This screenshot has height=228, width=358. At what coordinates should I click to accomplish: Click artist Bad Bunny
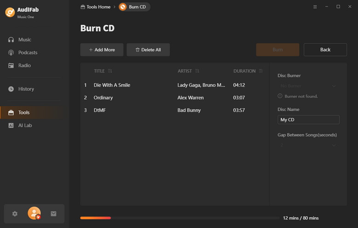pos(189,110)
